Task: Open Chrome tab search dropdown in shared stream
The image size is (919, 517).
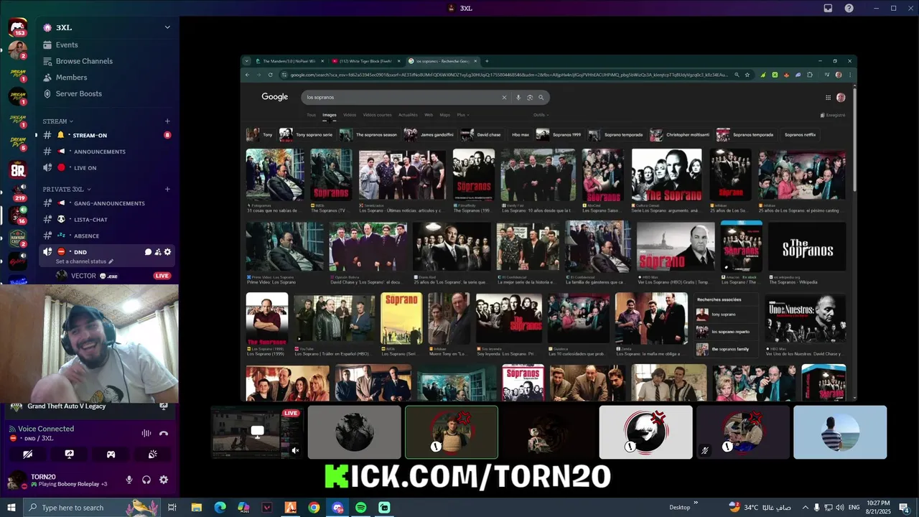Action: coord(247,61)
